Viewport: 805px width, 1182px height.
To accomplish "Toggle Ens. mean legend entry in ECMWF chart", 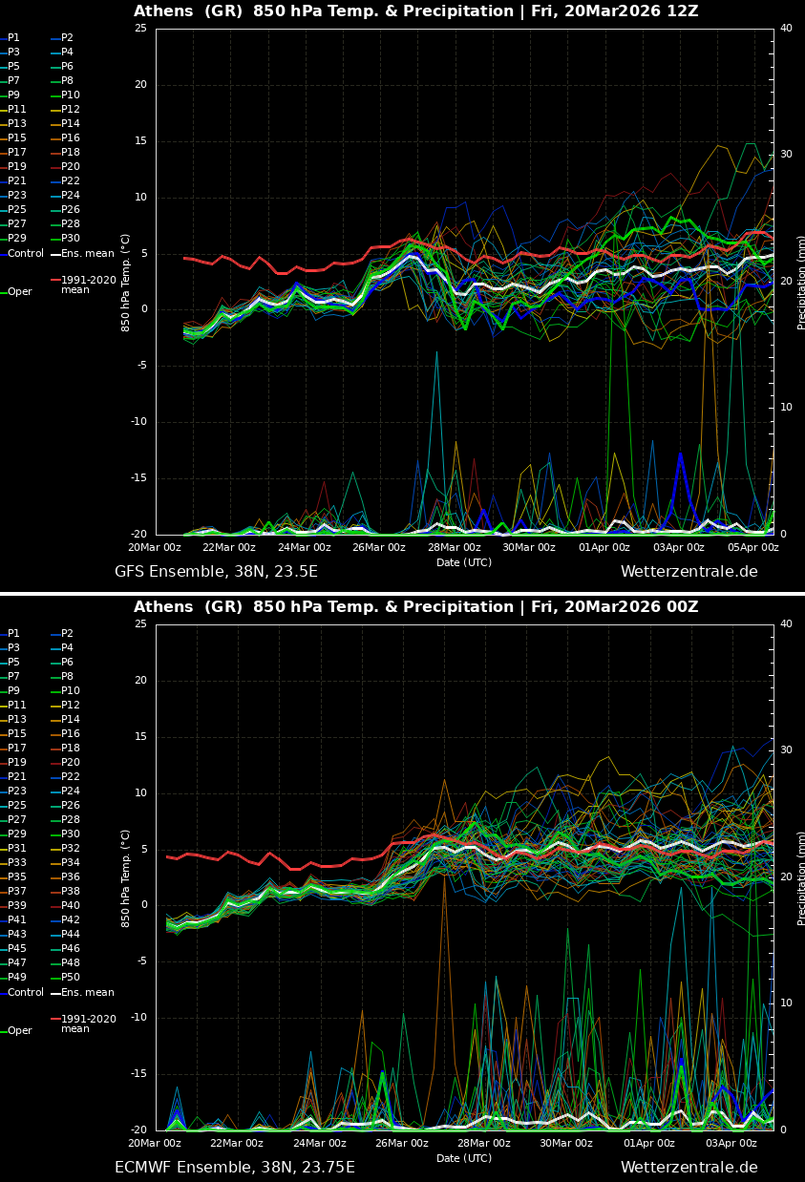I will click(87, 993).
